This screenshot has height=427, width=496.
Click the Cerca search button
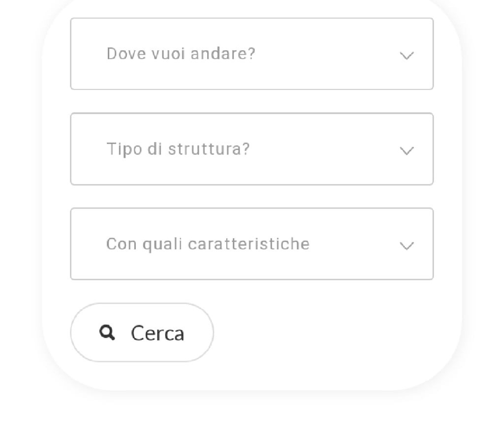(x=142, y=333)
